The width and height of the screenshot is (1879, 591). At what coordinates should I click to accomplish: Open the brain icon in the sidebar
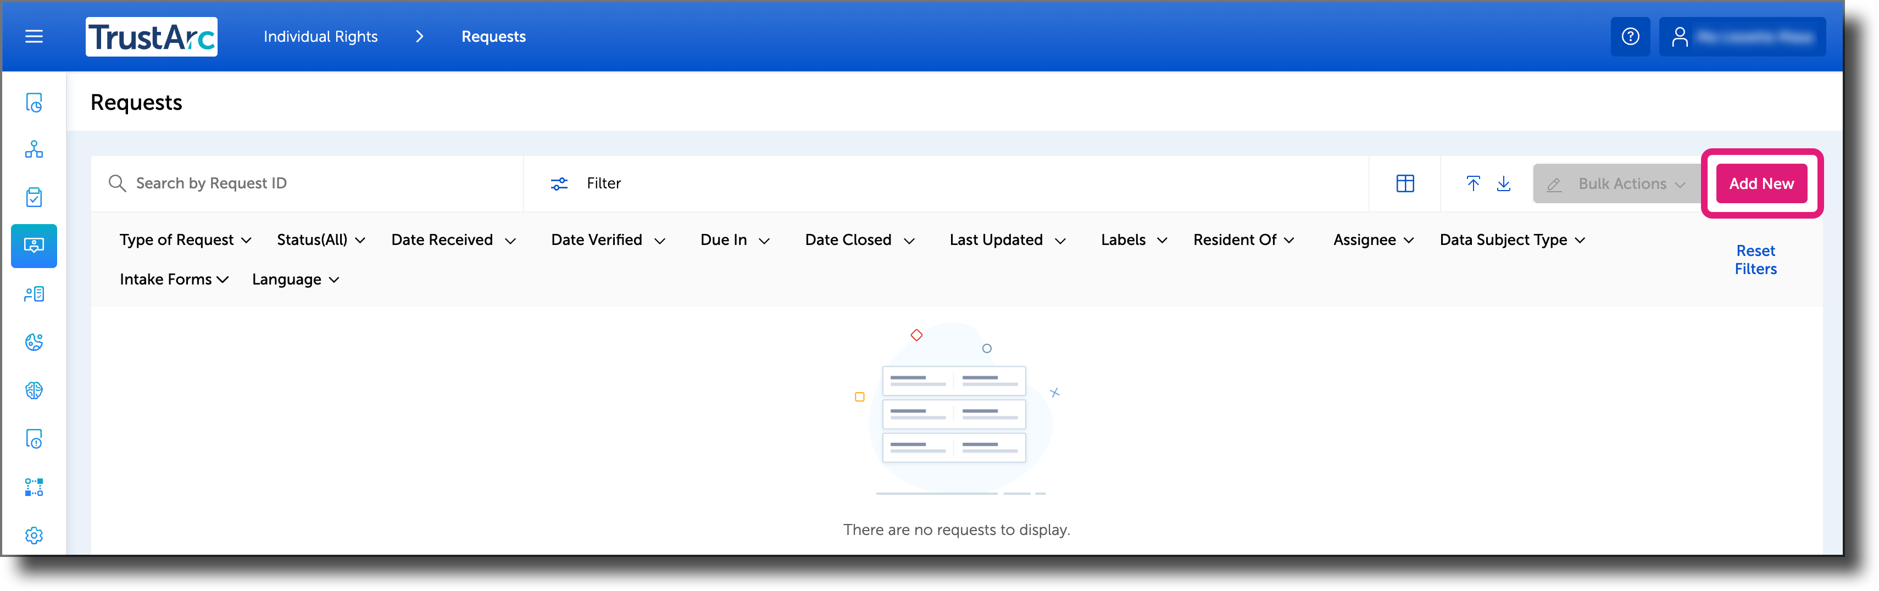click(34, 389)
